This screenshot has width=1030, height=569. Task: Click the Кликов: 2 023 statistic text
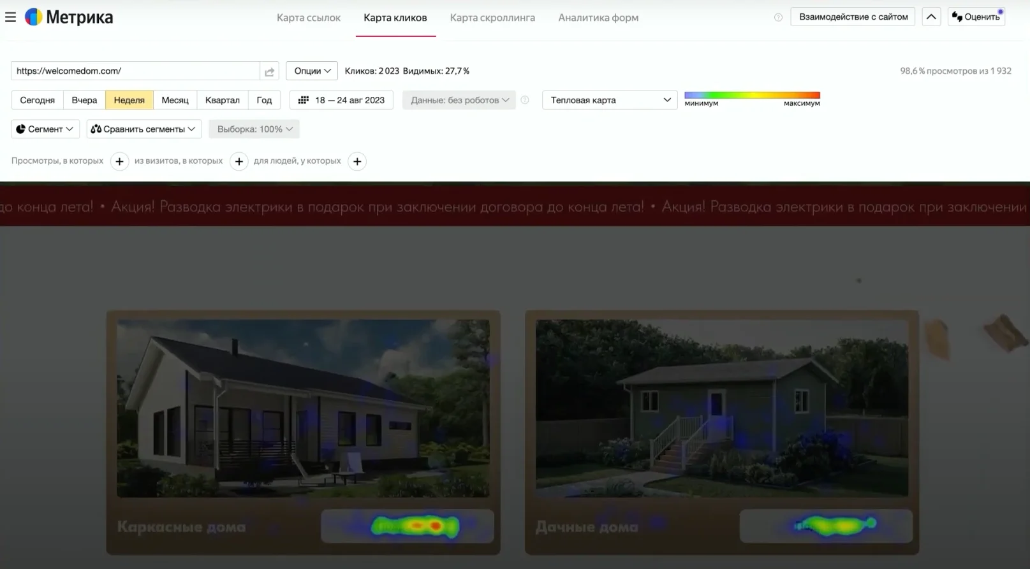pos(372,71)
